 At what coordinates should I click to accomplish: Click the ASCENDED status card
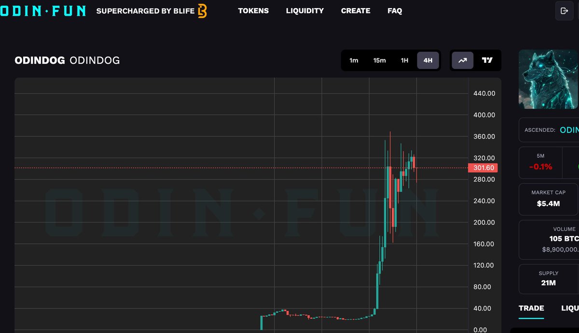click(549, 130)
